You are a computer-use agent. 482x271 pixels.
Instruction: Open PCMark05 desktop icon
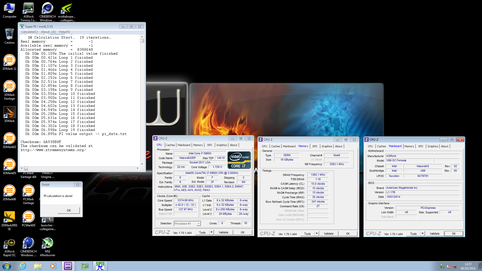(x=28, y=219)
